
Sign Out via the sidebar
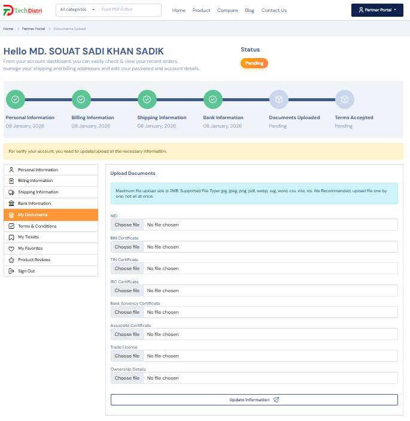(51, 271)
